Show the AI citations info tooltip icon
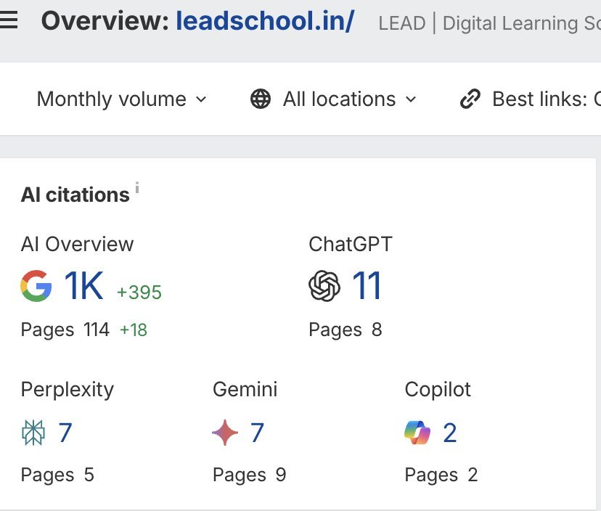601x511 pixels. [137, 188]
